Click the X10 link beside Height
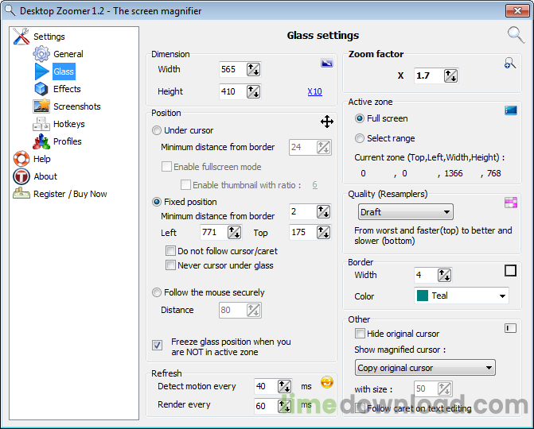This screenshot has height=429, width=534. [x=314, y=92]
